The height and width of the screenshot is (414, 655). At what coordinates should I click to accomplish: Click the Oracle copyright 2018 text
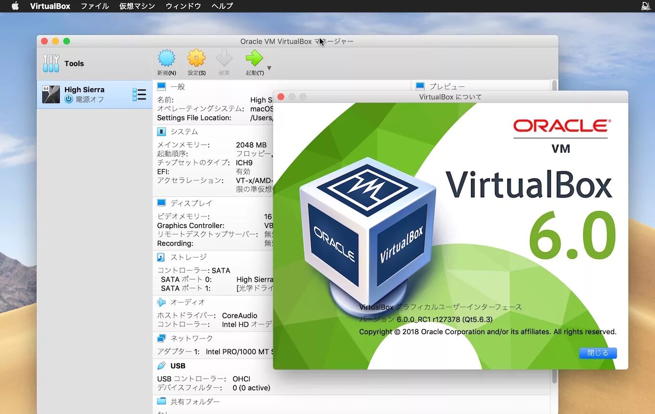tap(487, 332)
